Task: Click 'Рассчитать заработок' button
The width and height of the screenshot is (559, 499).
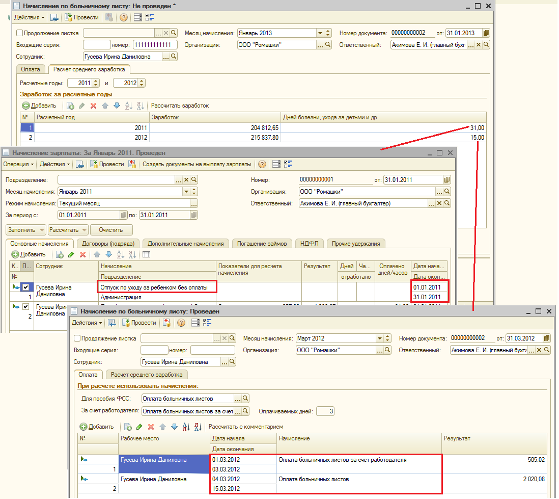Action: (x=180, y=106)
